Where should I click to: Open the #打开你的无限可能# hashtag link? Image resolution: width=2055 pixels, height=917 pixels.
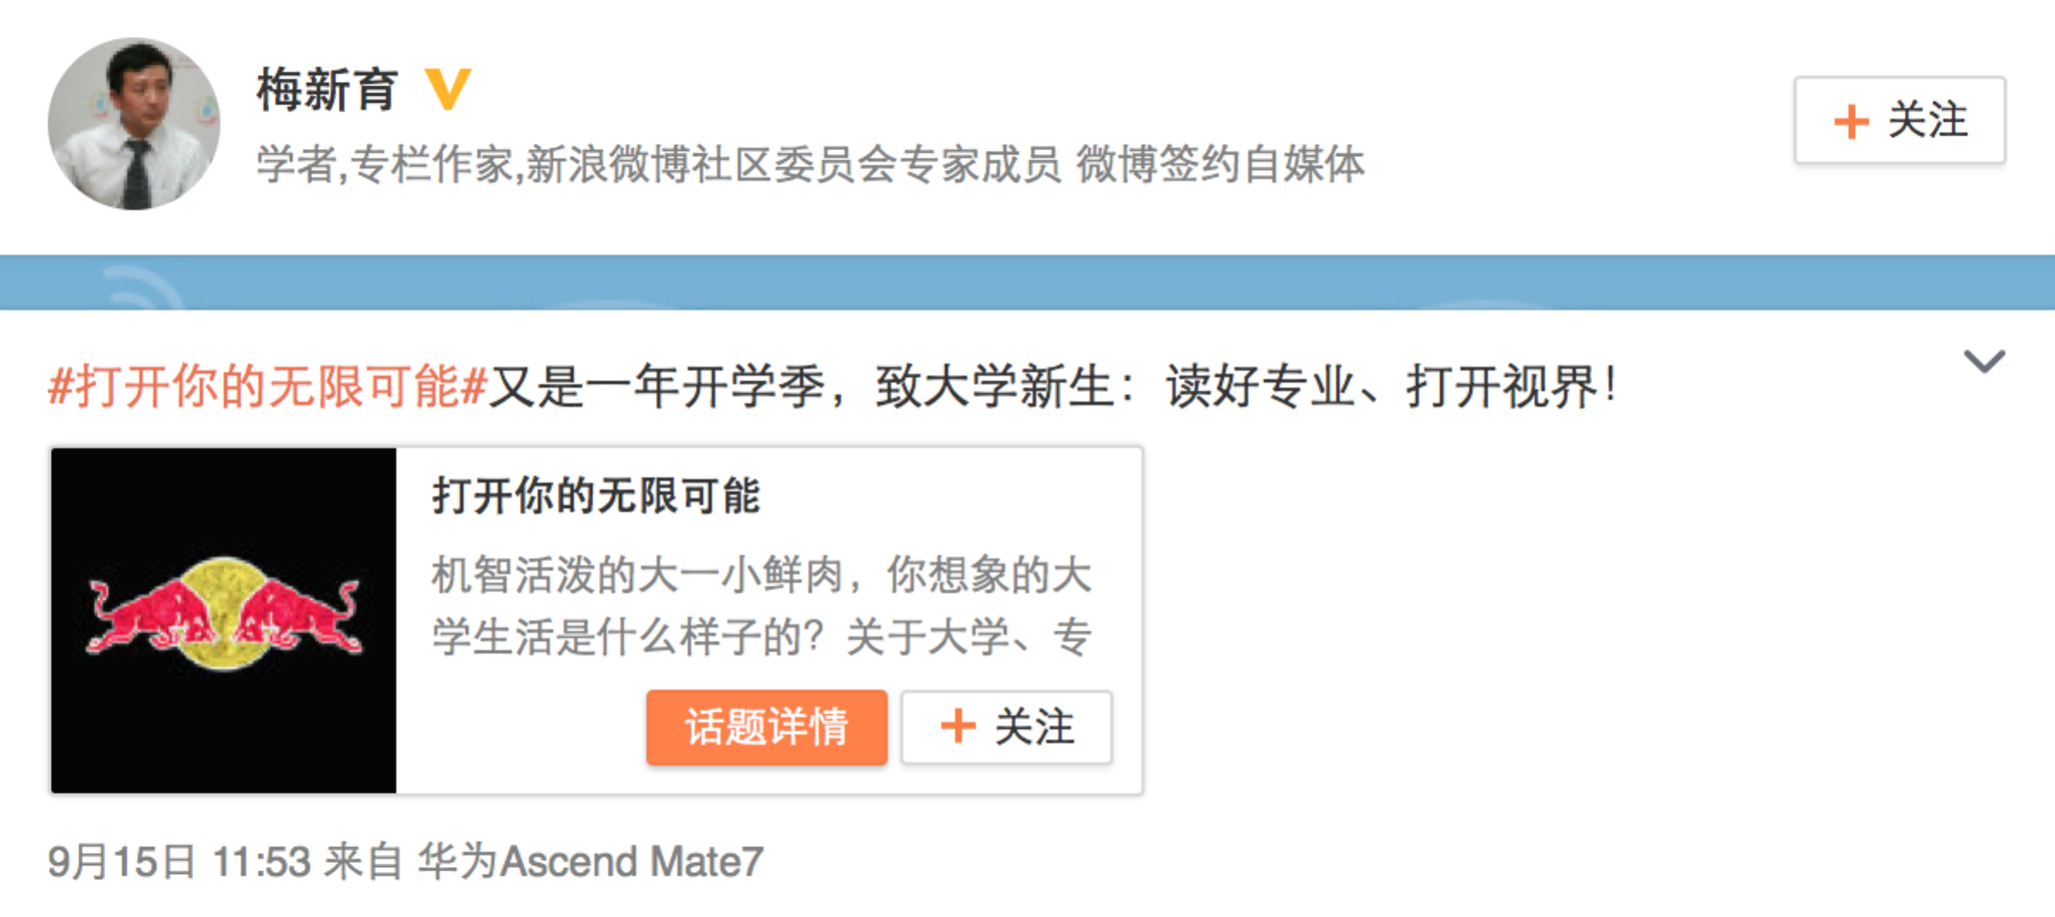pyautogui.click(x=268, y=385)
